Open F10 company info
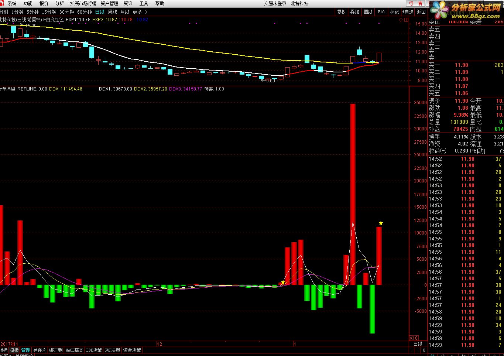This screenshot has width=504, height=356. 381,12
